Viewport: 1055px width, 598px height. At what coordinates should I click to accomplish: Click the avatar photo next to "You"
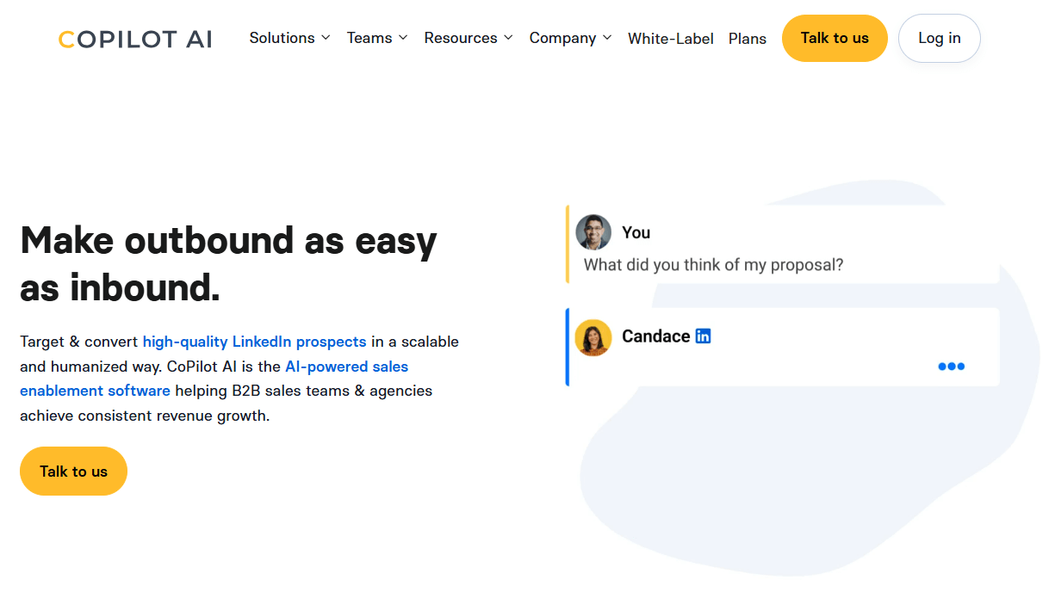click(x=593, y=231)
